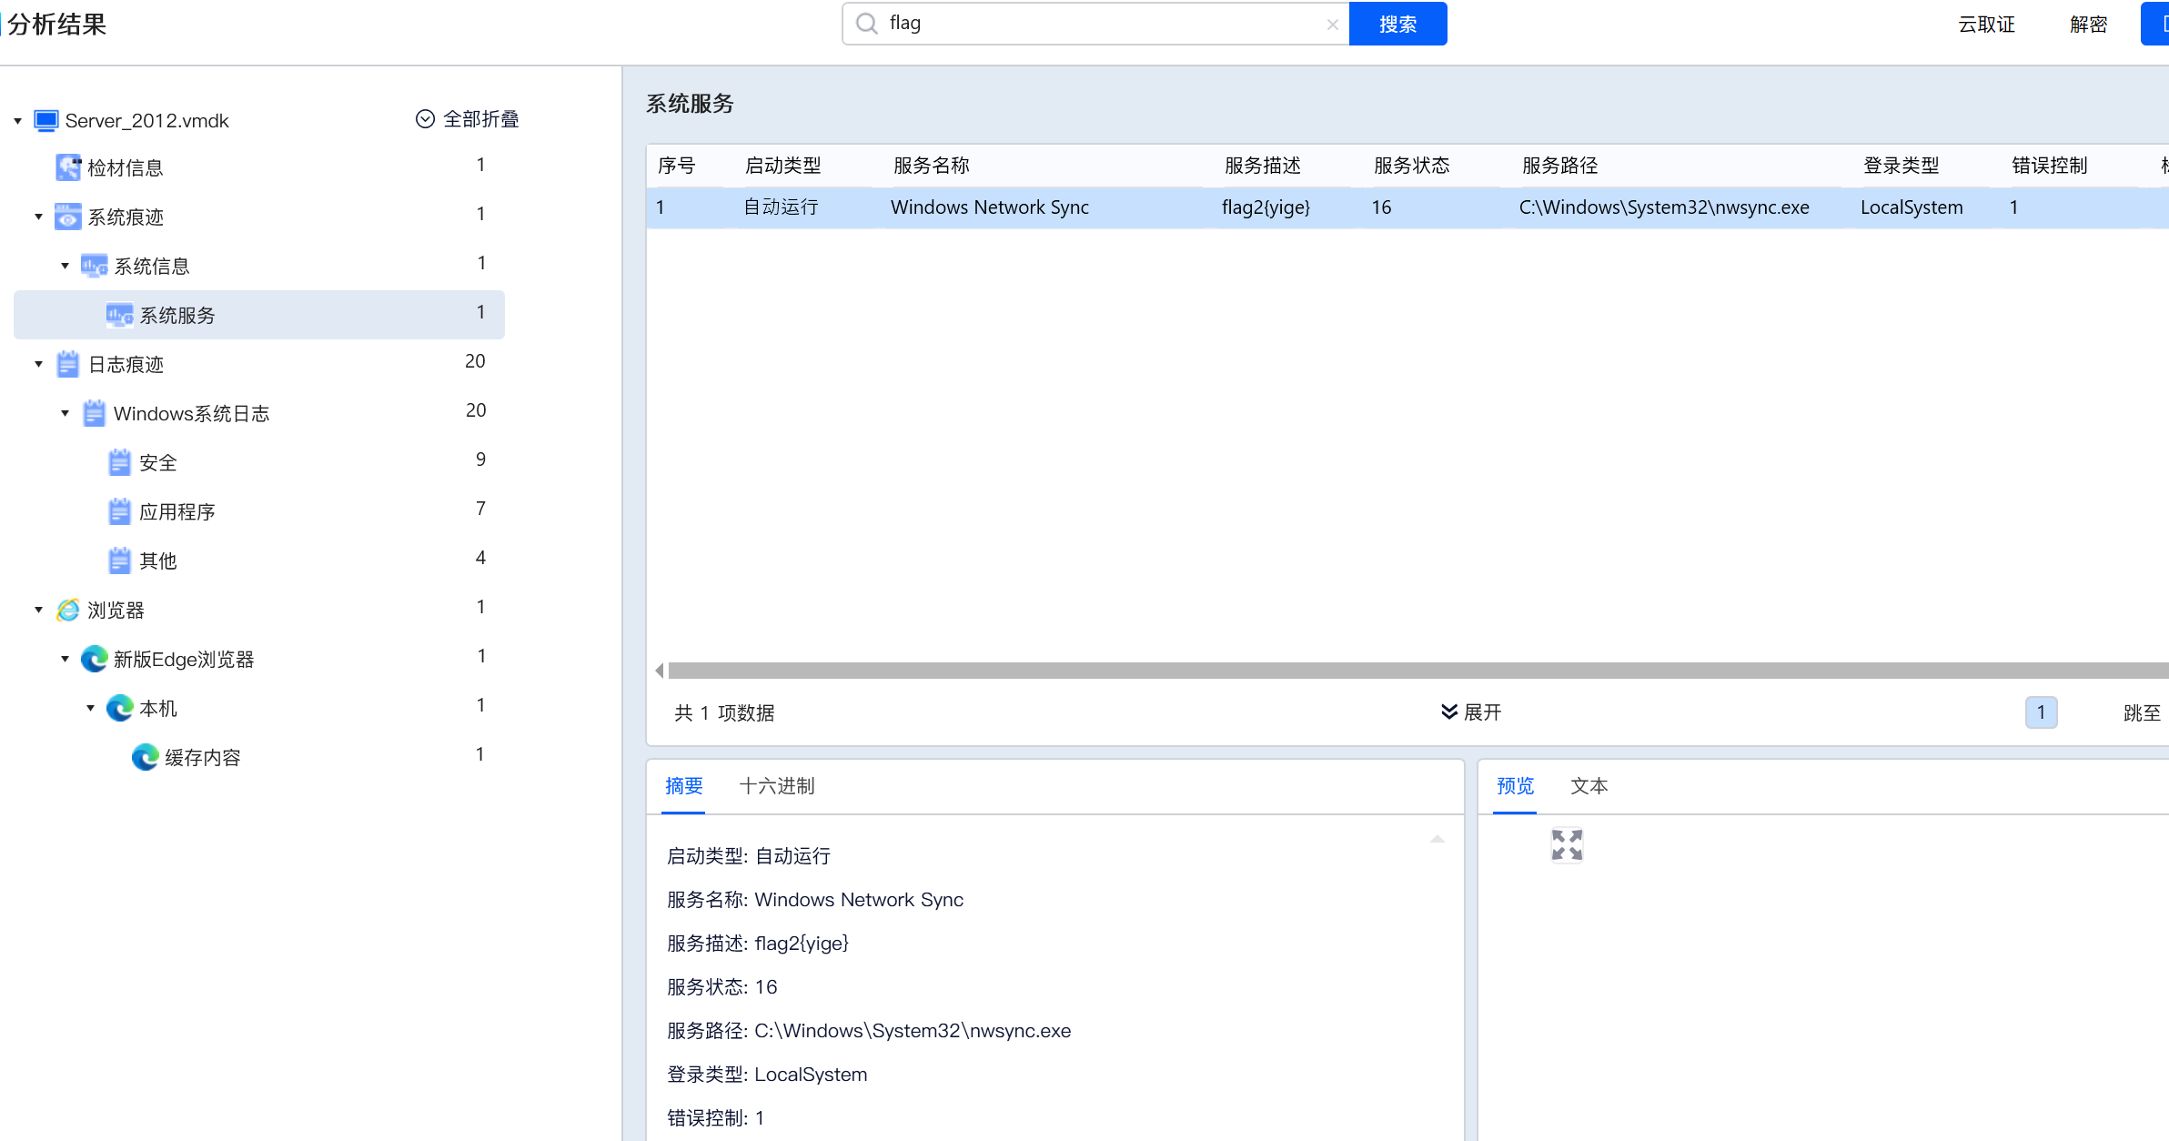Click the Windows系统日志 notepad icon
Image resolution: width=2169 pixels, height=1141 pixels.
[x=94, y=413]
